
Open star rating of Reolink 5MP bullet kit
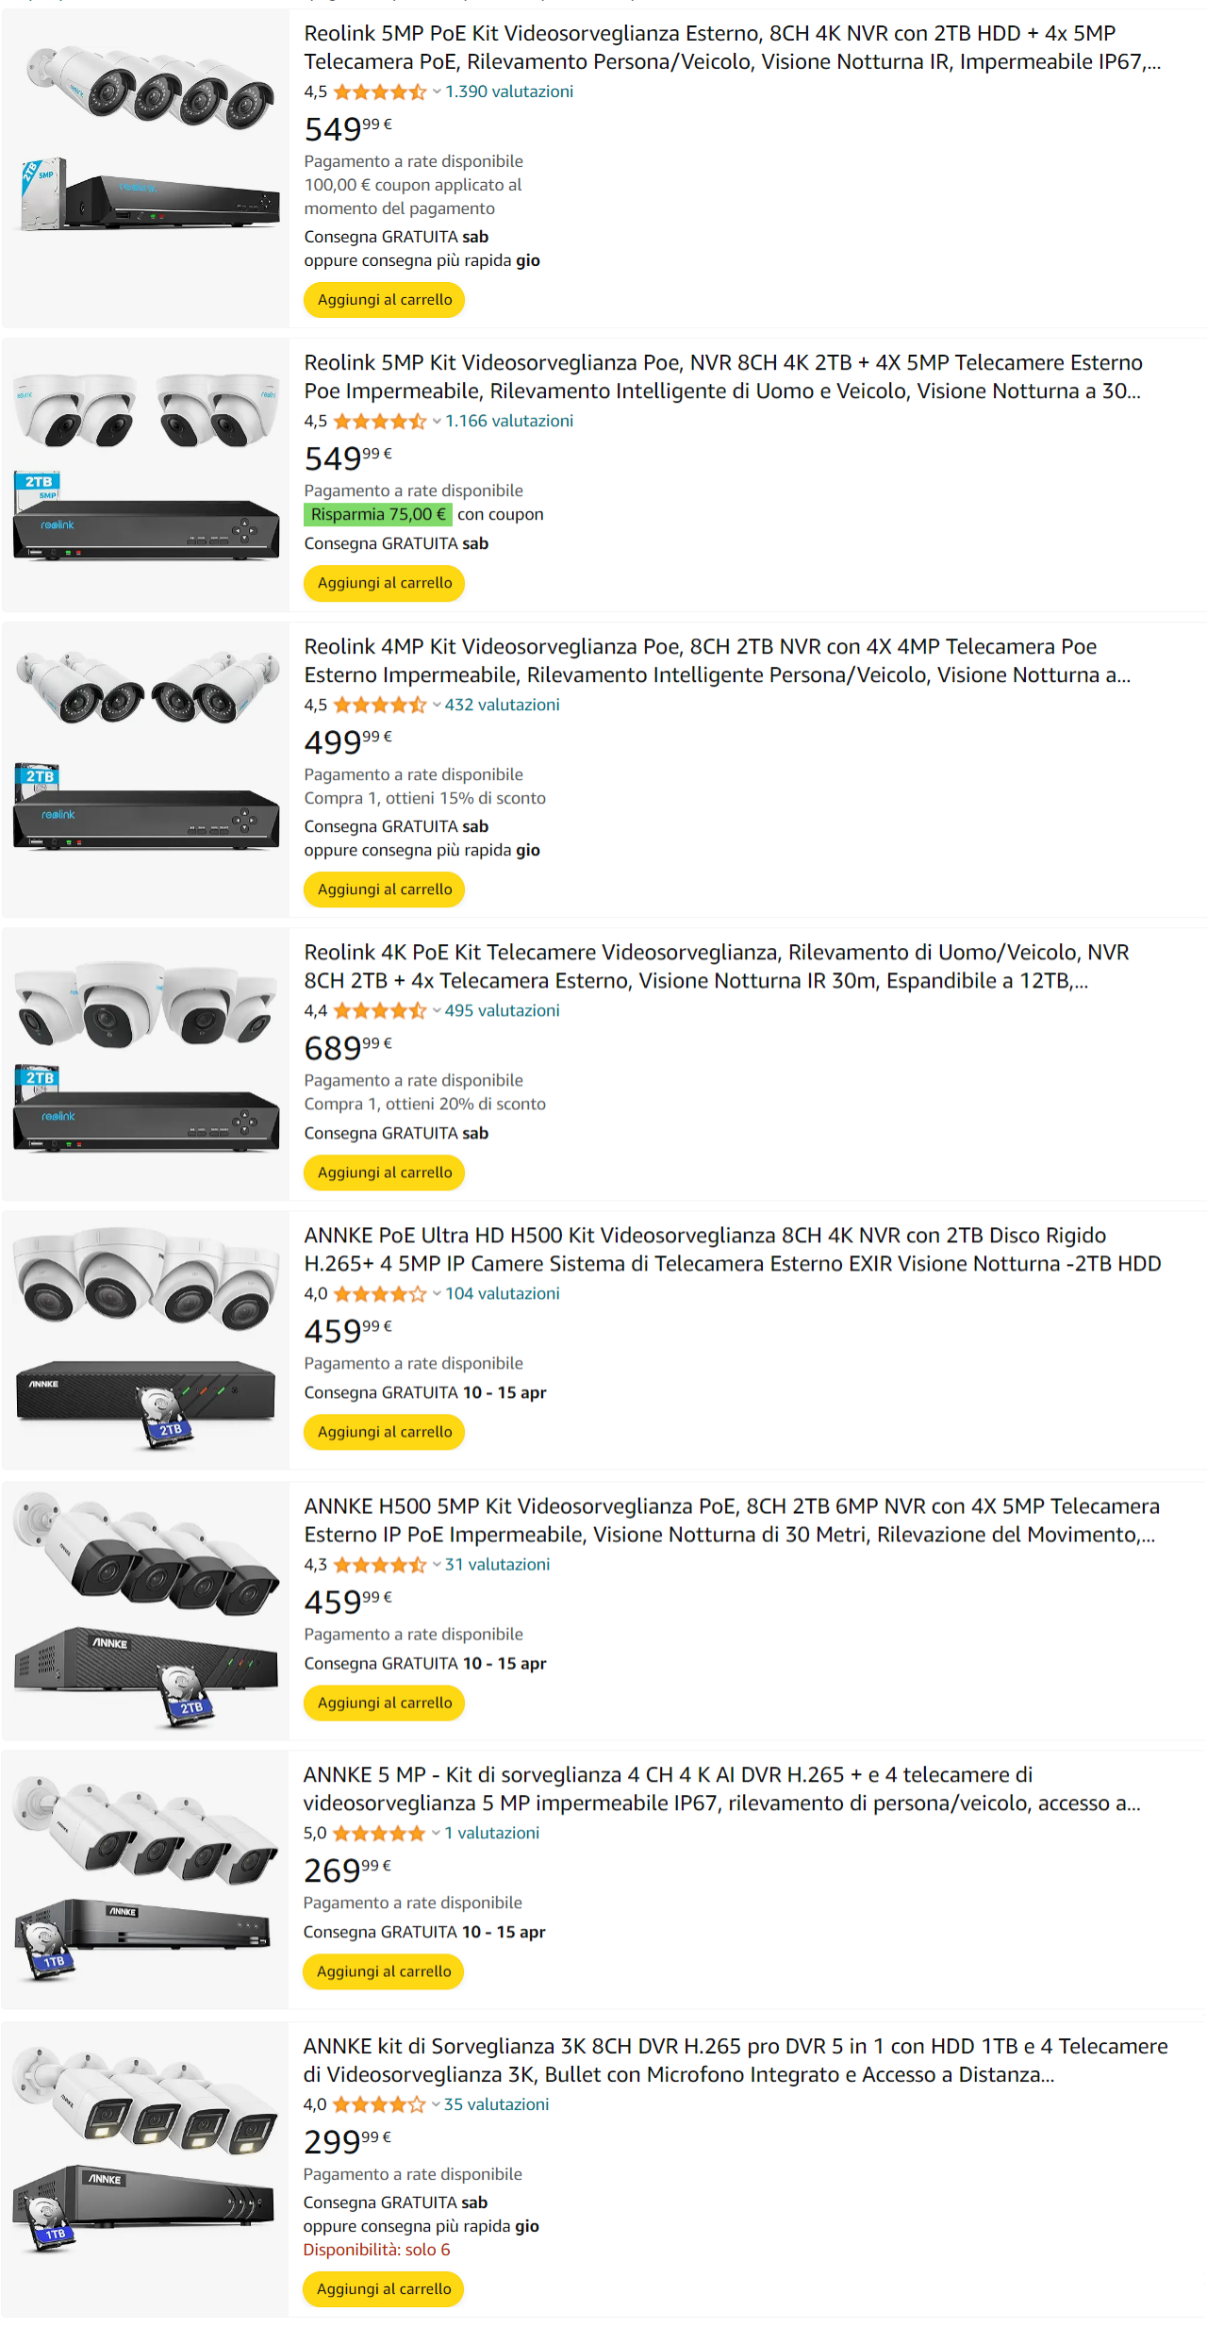click(x=380, y=91)
